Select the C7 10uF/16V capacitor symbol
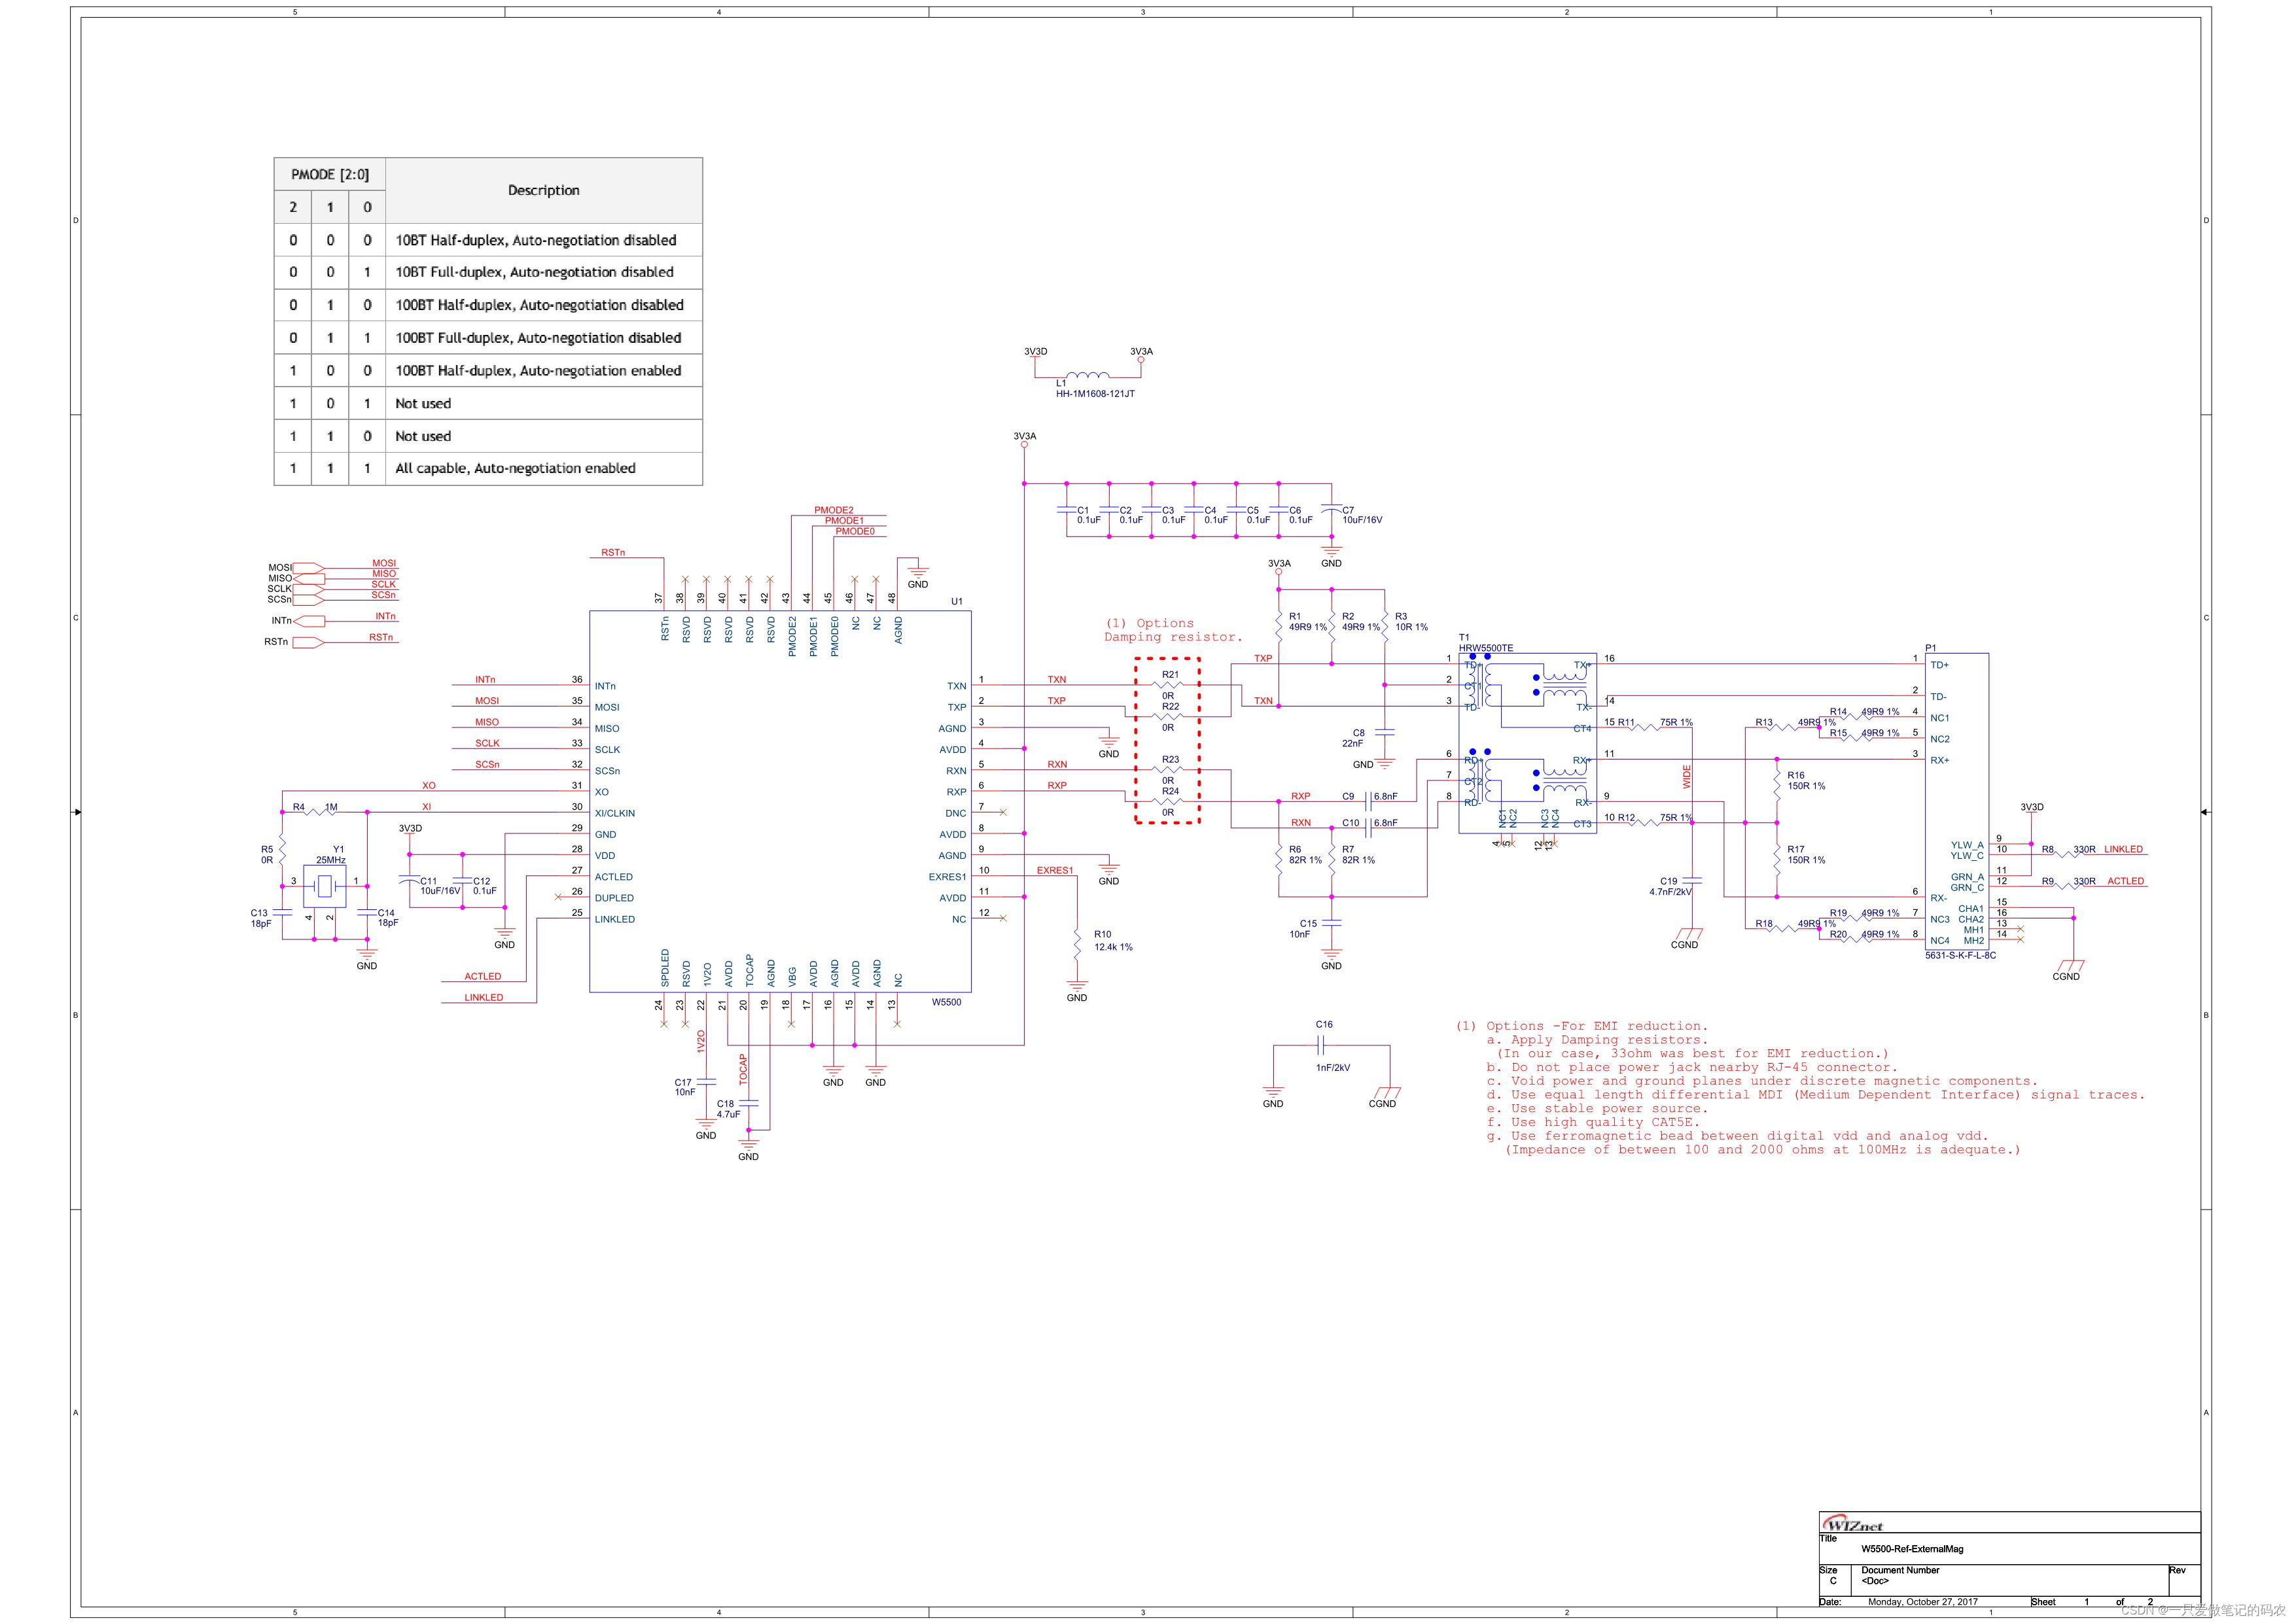Image resolution: width=2296 pixels, height=1623 pixels. click(1332, 510)
